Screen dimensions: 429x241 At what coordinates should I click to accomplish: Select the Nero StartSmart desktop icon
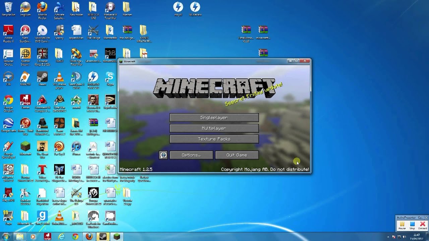click(x=25, y=34)
